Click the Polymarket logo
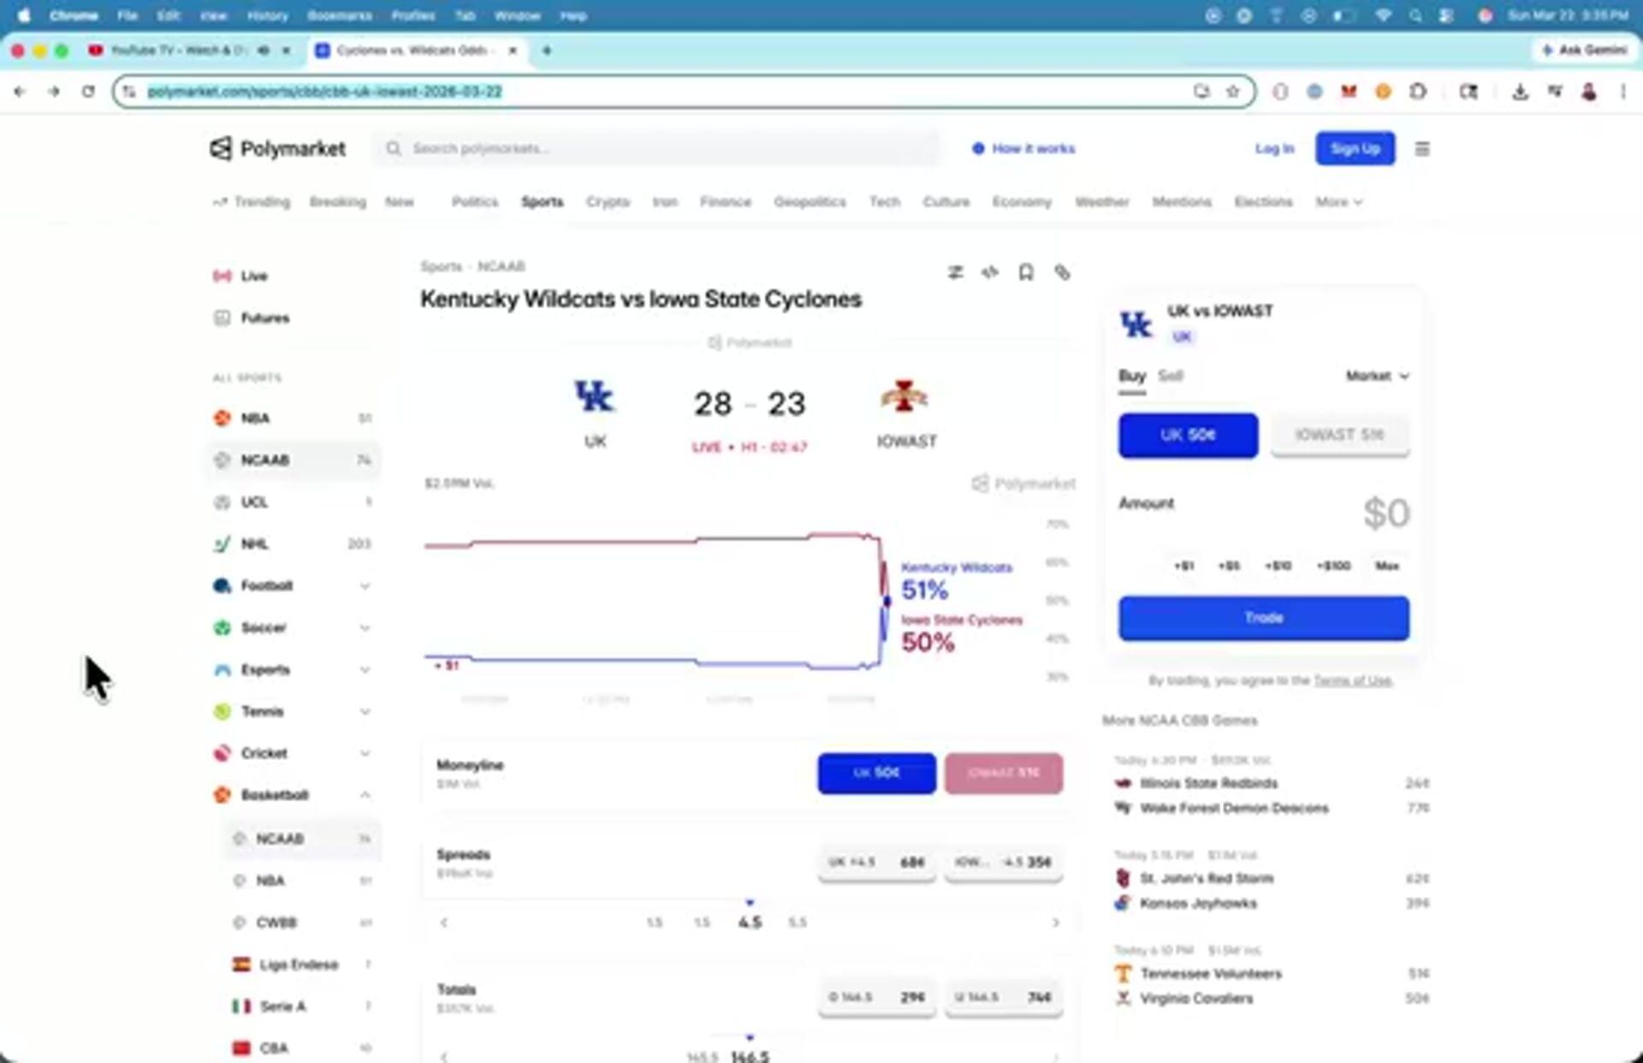1643x1063 pixels. [x=278, y=149]
